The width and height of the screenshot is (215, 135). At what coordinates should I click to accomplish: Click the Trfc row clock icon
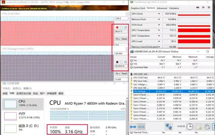pos(131,64)
